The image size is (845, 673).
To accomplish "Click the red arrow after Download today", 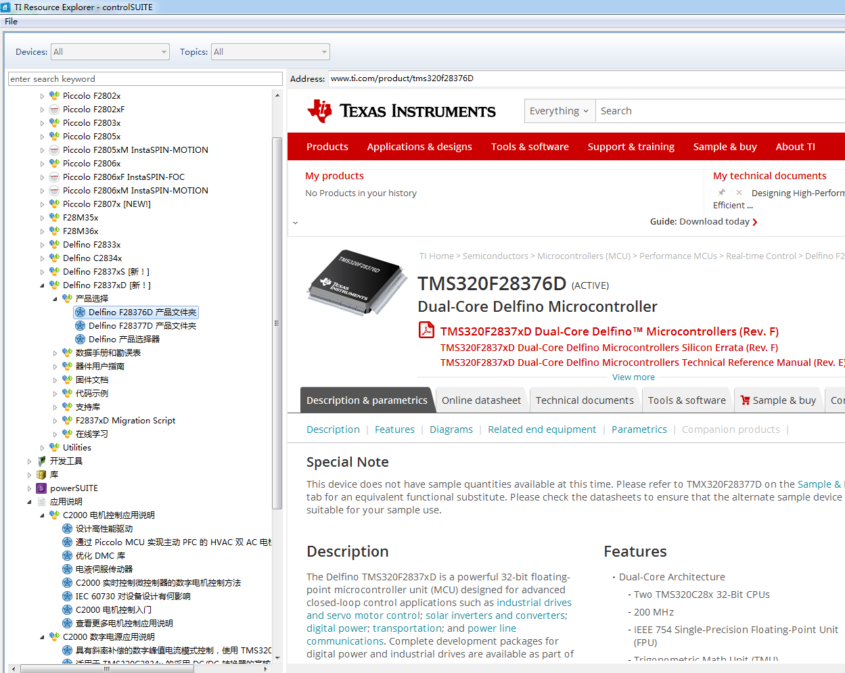I will 755,222.
